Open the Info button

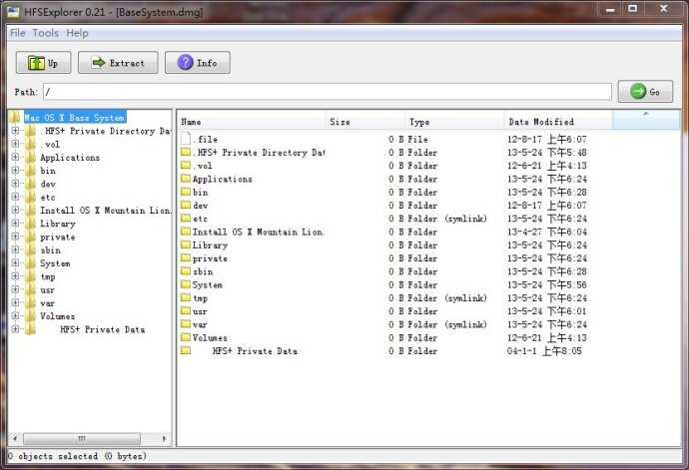click(x=198, y=63)
